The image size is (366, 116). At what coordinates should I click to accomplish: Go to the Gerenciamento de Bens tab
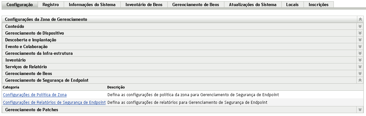(196, 5)
